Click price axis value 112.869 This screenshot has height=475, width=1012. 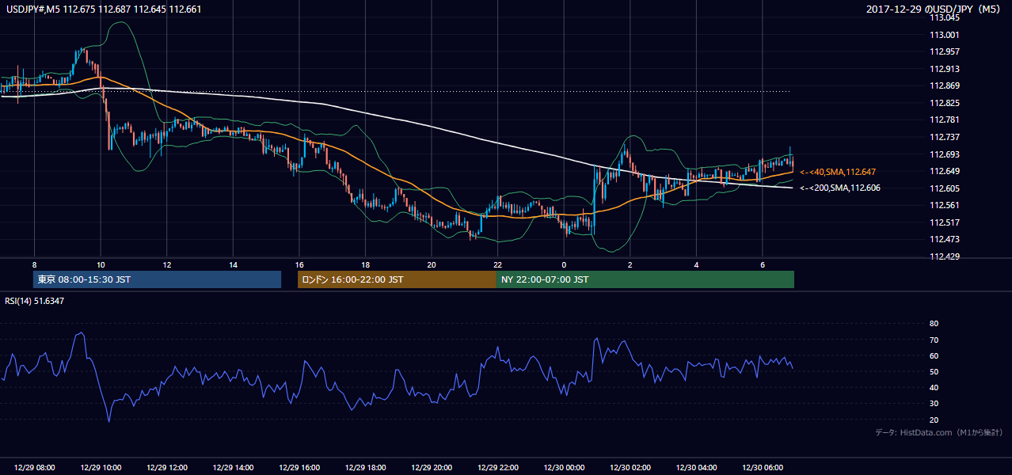[x=944, y=85]
